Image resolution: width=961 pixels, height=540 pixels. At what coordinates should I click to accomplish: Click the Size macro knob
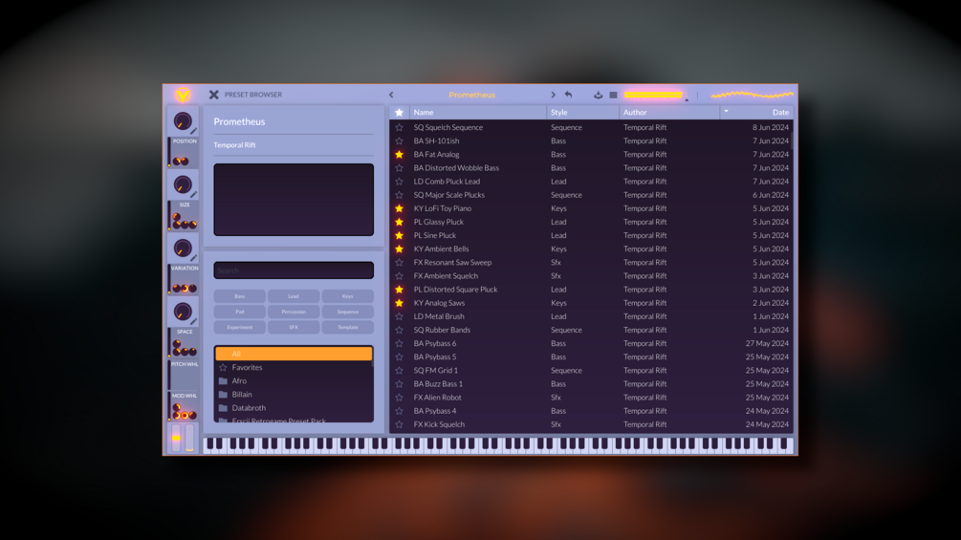click(182, 184)
